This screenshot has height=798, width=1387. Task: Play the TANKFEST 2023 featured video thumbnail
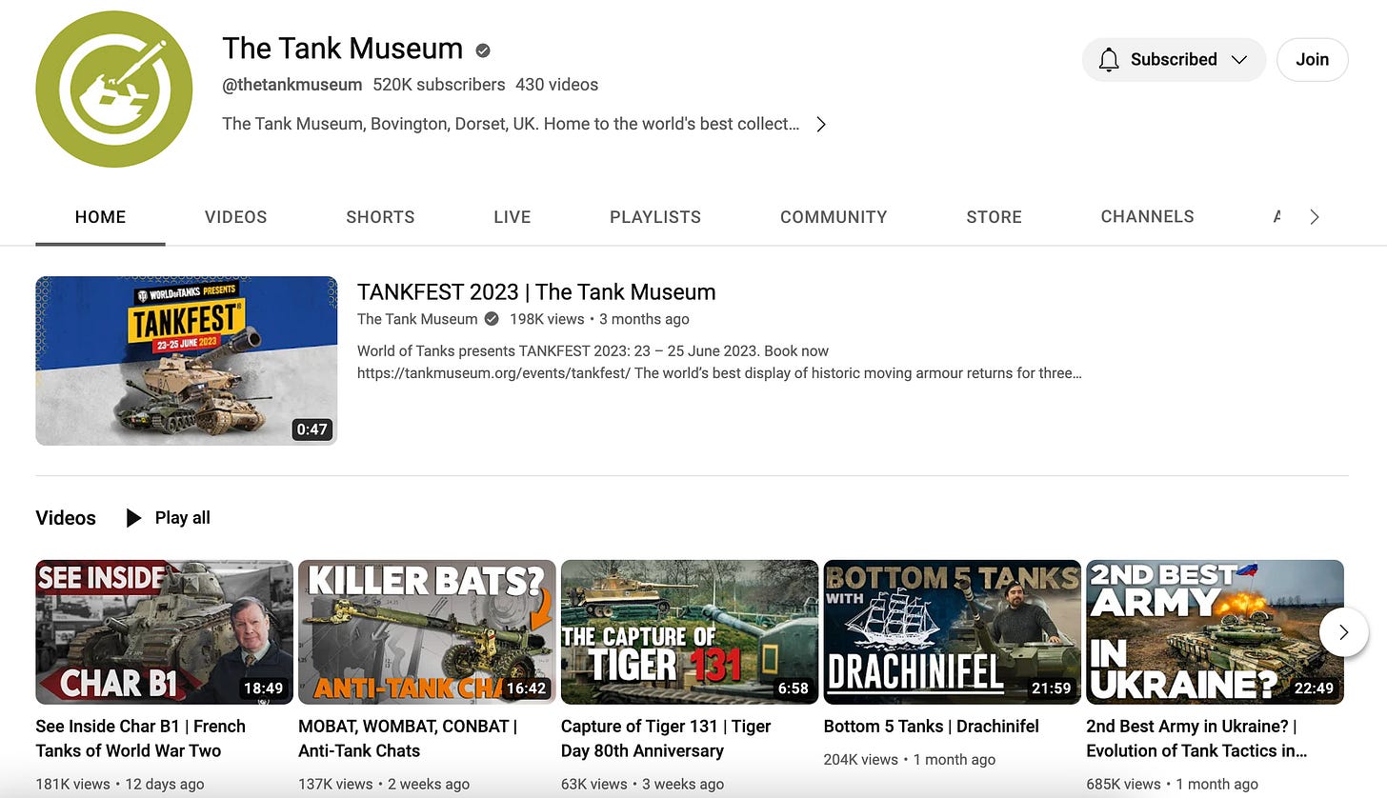click(187, 361)
